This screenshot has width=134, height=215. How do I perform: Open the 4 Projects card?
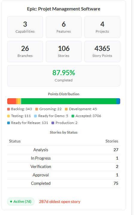tap(102, 27)
